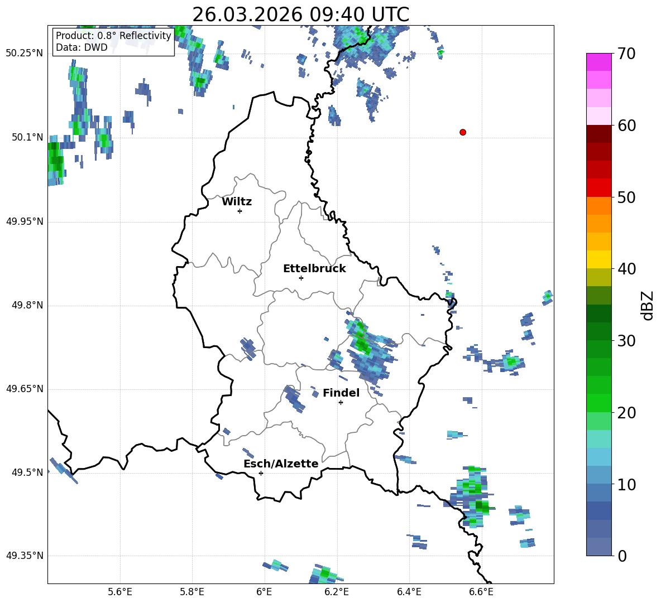This screenshot has height=603, width=661.
Task: Click the Findel station cross marker
Action: (x=341, y=402)
